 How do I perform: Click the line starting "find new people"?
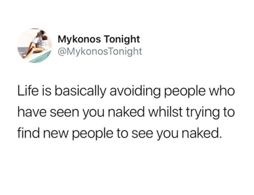coord(119,134)
